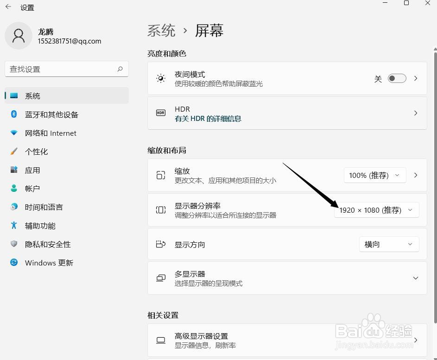
Task: Click the vertical scrollbar on the right
Action: pos(435,187)
